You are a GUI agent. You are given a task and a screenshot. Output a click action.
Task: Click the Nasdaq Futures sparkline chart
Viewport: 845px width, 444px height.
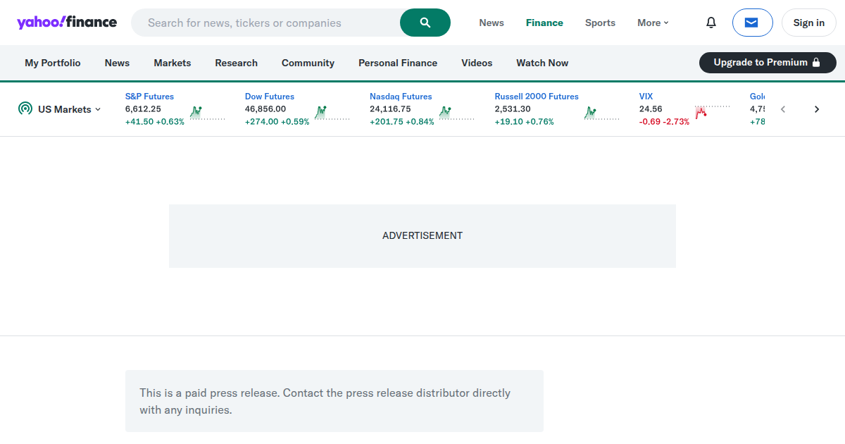[456, 113]
